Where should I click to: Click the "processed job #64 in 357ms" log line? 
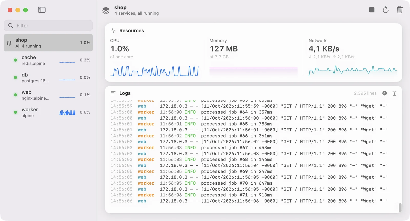(x=237, y=112)
